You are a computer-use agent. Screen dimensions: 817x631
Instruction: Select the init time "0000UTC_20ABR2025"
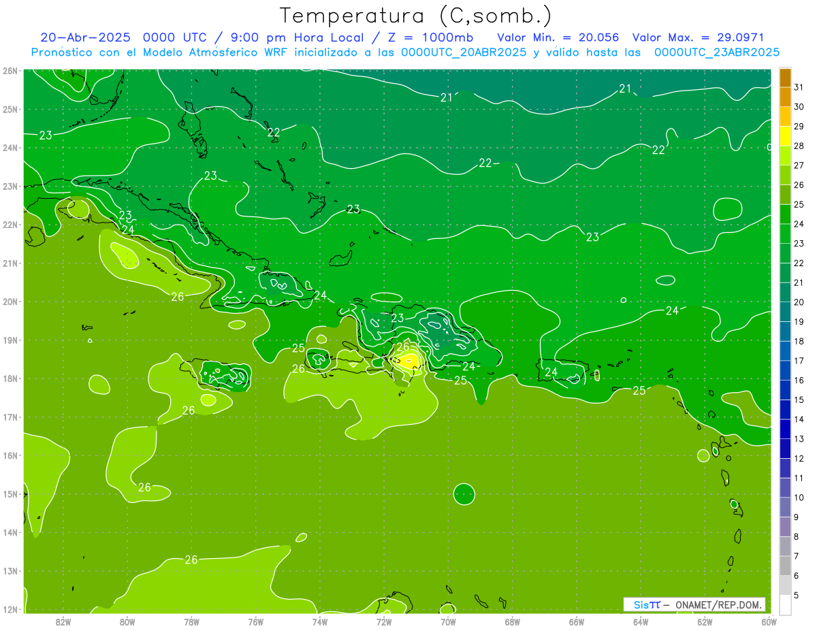click(463, 52)
